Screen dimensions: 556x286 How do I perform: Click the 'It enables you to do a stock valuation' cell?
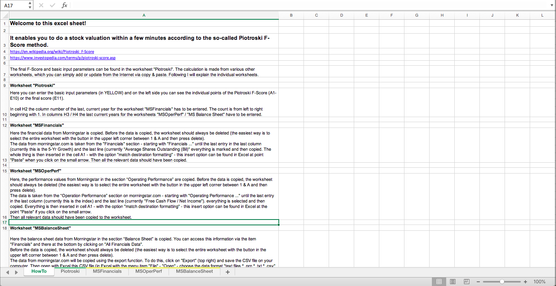click(144, 41)
